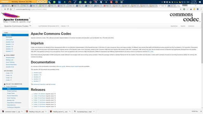Click the taskbar clock showing 11:27 PM
Image resolution: width=203 pixels, height=114 pixels.
[x=194, y=2]
